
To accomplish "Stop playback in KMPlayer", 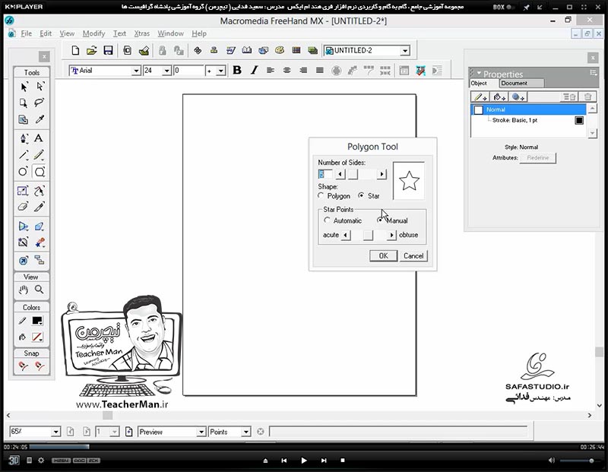I will click(343, 461).
